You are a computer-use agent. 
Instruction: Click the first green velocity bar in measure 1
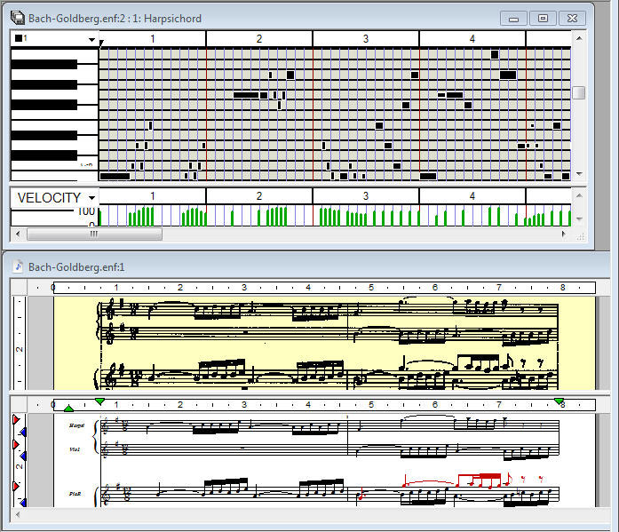point(99,218)
